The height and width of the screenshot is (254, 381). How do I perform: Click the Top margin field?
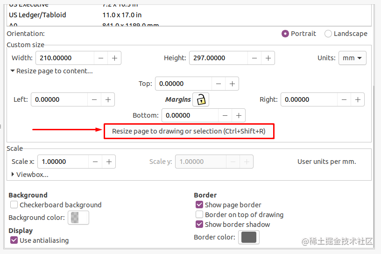tap(183, 84)
